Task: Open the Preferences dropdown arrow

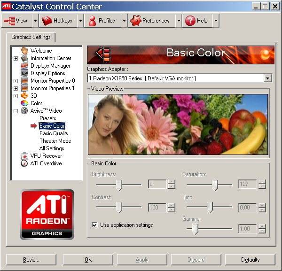Action: point(179,21)
